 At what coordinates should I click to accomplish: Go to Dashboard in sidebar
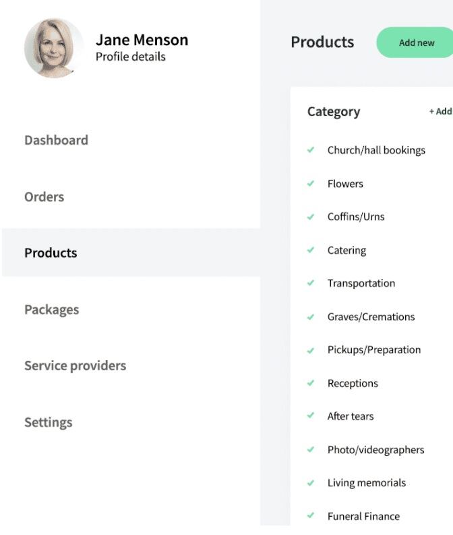point(56,141)
